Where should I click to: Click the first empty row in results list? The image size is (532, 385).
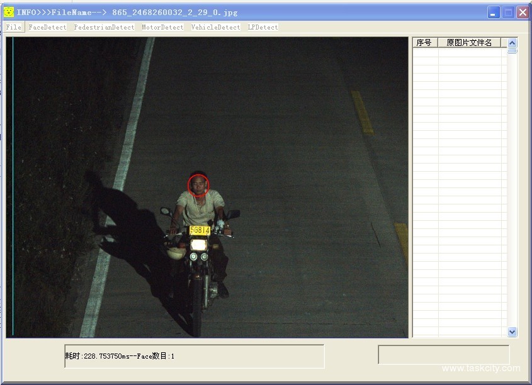(x=460, y=53)
